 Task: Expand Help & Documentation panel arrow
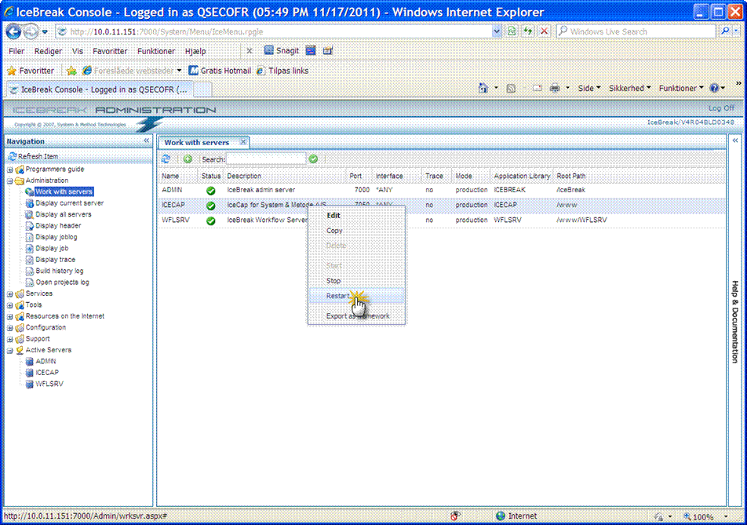click(735, 141)
